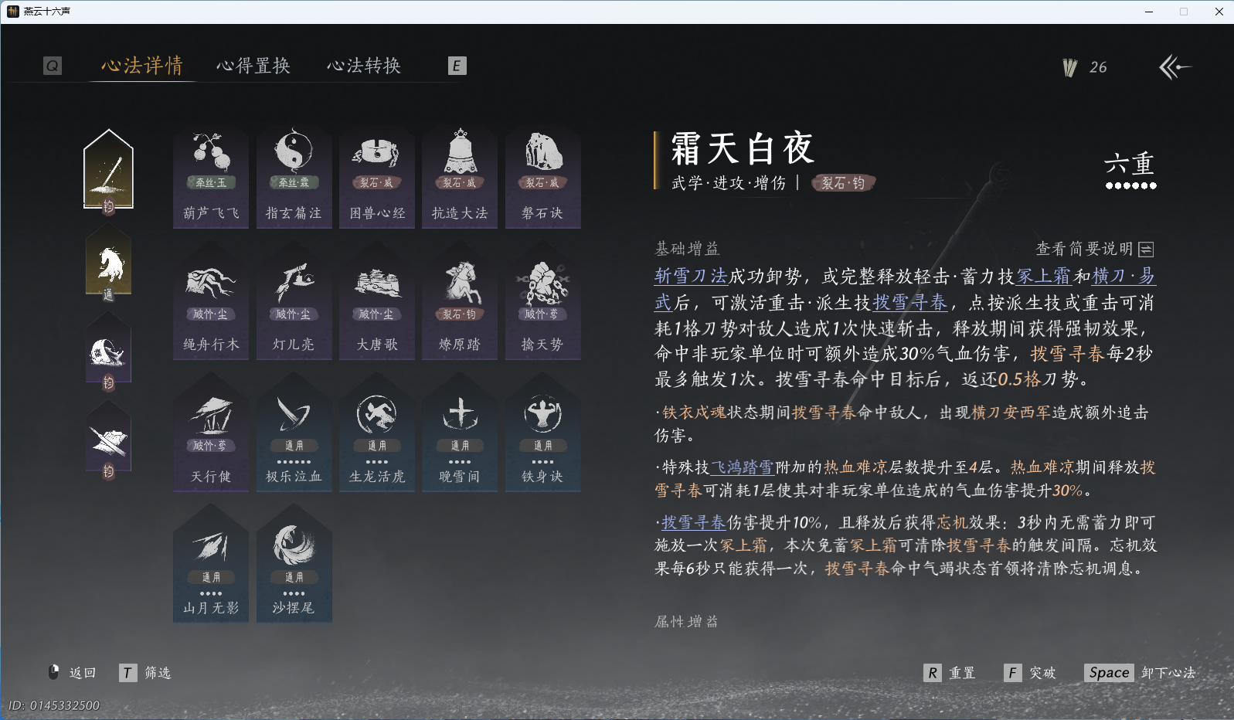Click the 基础增益 section heading
The height and width of the screenshot is (720, 1234).
(687, 249)
